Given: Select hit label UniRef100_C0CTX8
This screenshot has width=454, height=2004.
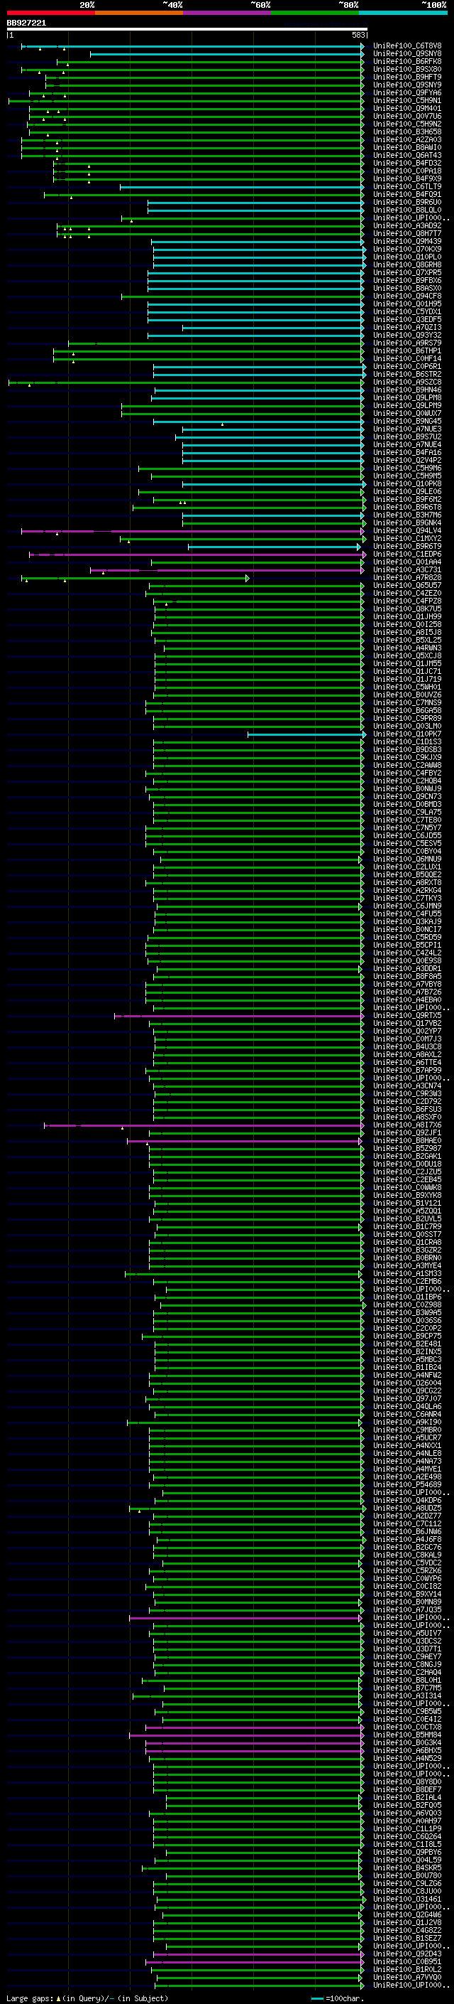Looking at the screenshot, I should [407, 1727].
